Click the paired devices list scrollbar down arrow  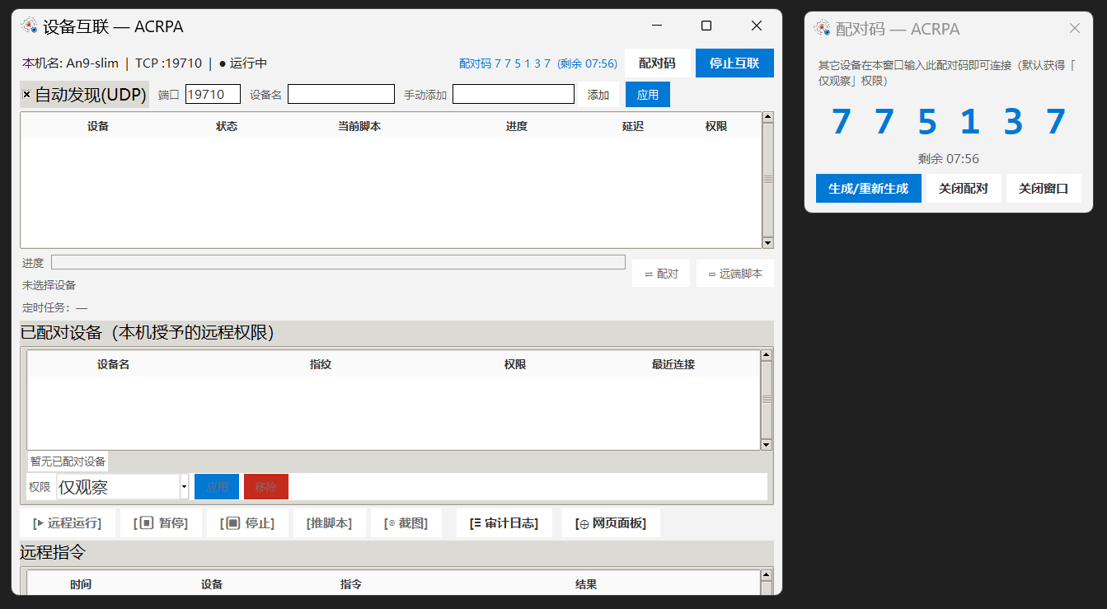(x=767, y=445)
